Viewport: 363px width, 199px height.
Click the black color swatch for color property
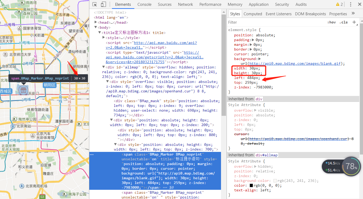point(251,185)
